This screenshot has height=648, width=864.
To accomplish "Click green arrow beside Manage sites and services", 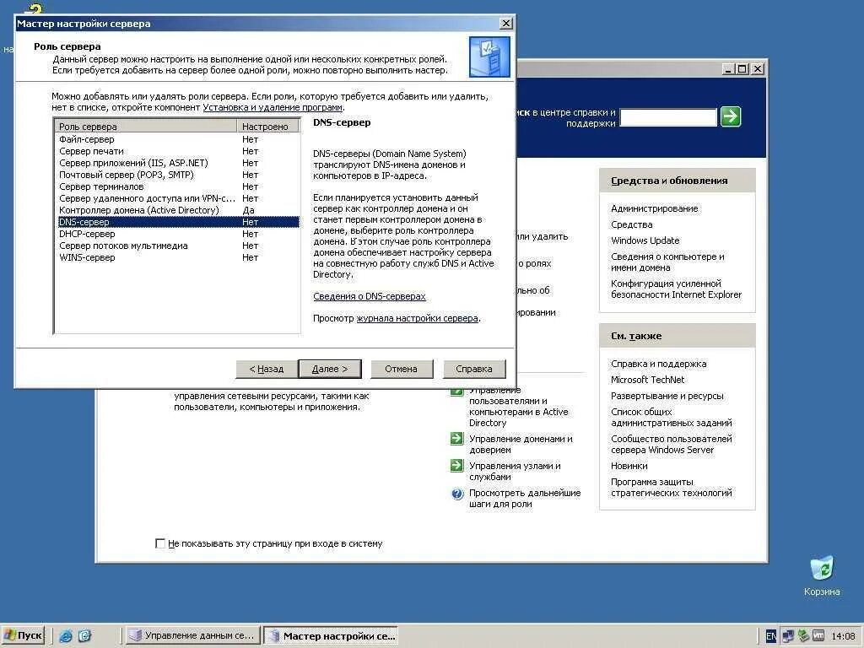I will point(456,466).
